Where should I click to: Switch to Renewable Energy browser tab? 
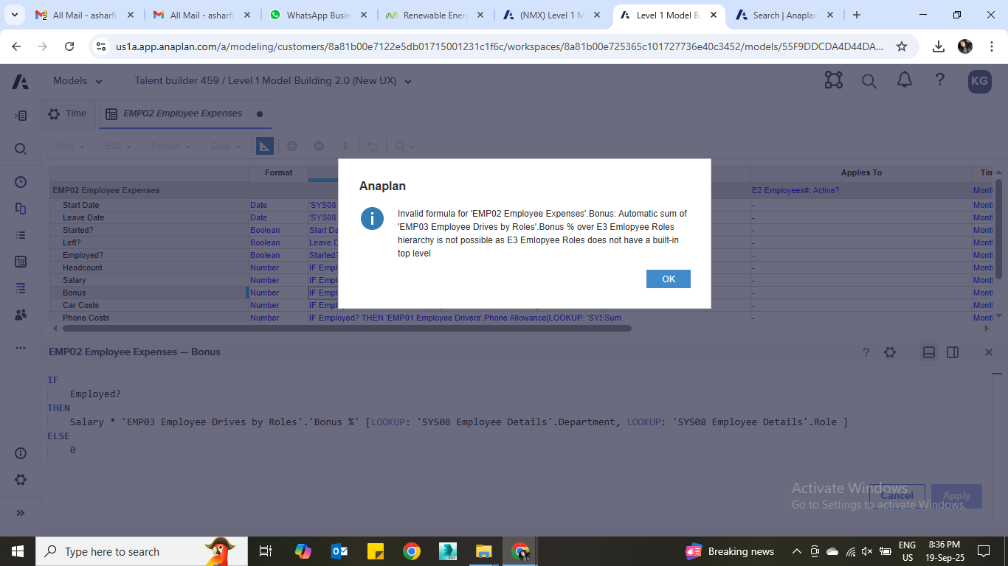[x=435, y=15]
